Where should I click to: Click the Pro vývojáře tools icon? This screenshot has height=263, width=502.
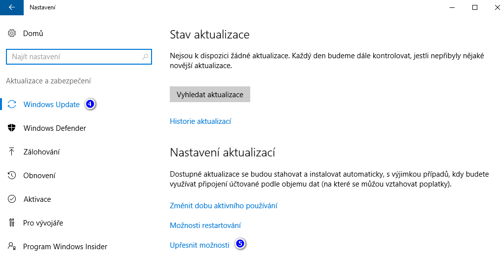[x=12, y=223]
